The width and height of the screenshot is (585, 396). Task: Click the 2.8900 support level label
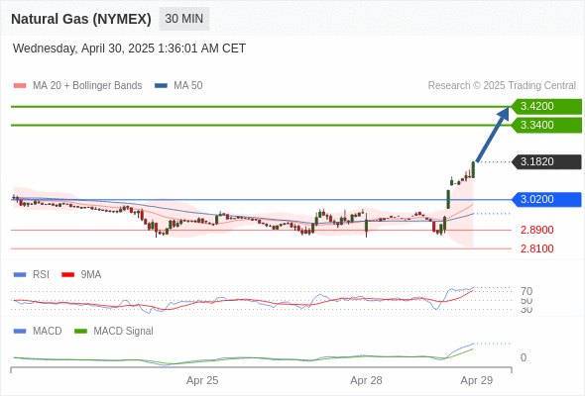click(536, 230)
